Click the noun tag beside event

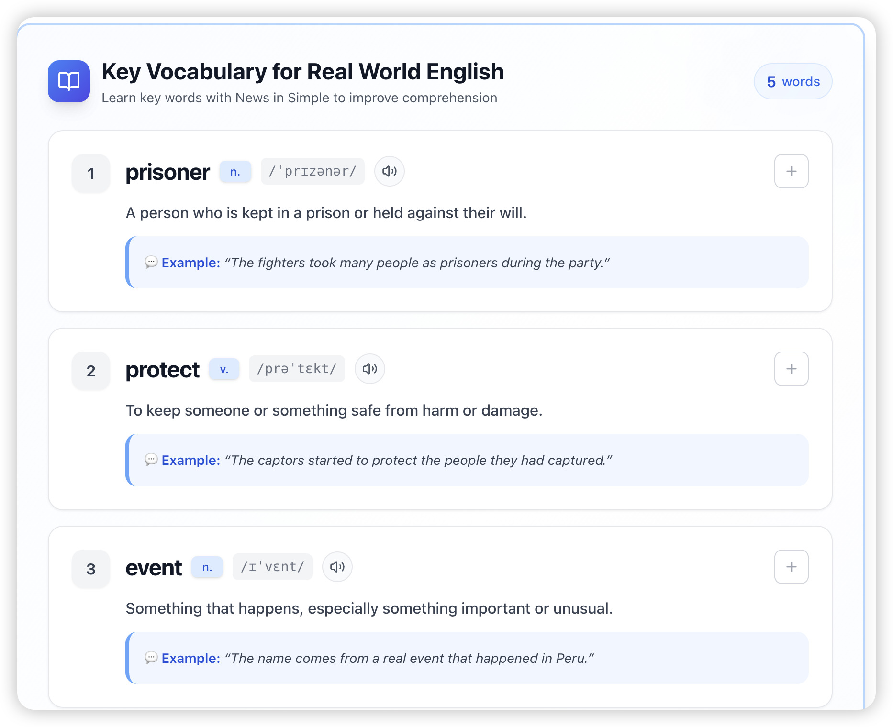pos(207,567)
